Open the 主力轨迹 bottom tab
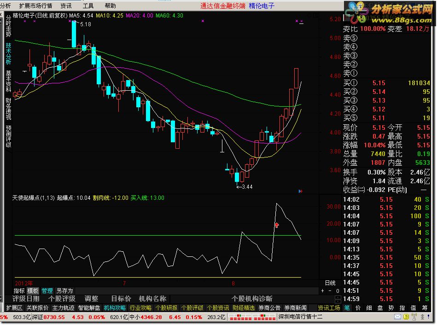 tap(63, 308)
